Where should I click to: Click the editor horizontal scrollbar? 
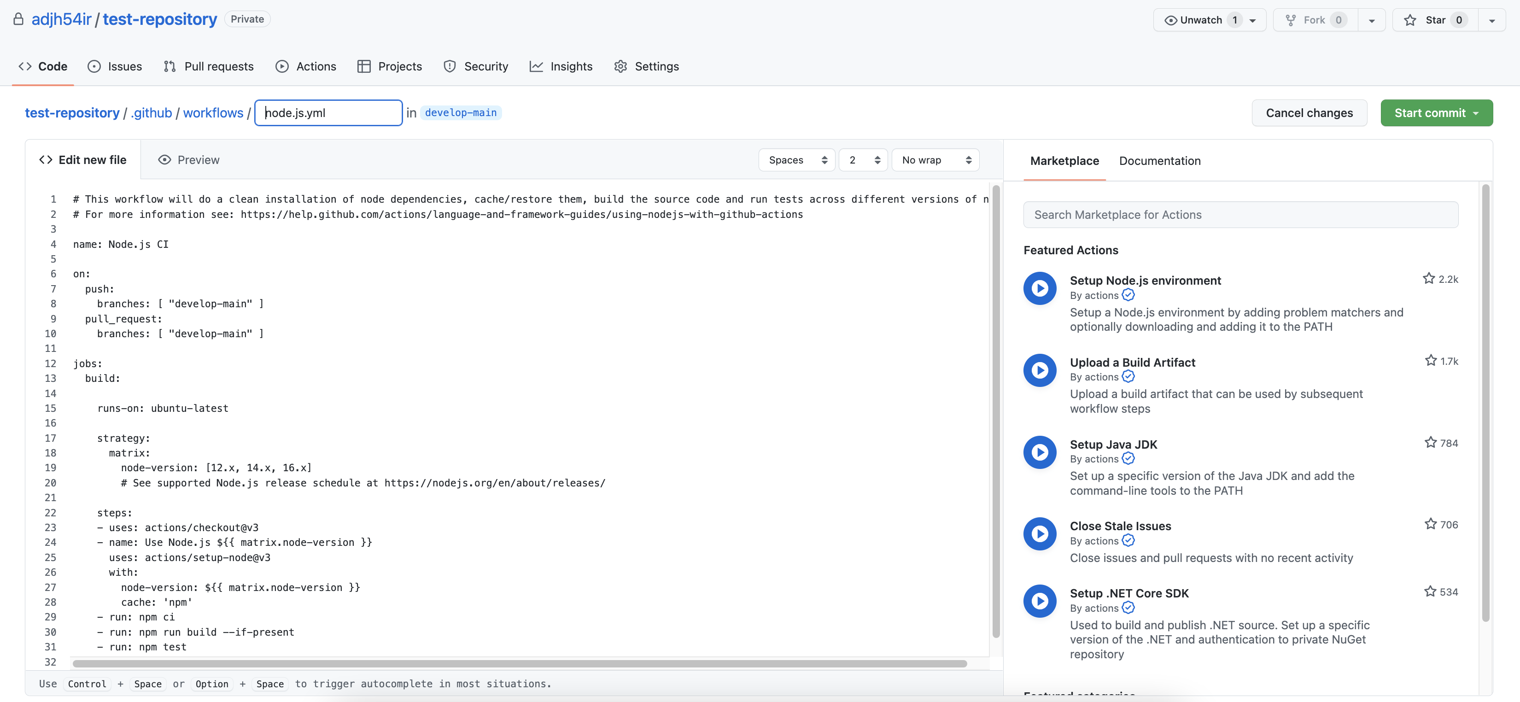click(519, 664)
